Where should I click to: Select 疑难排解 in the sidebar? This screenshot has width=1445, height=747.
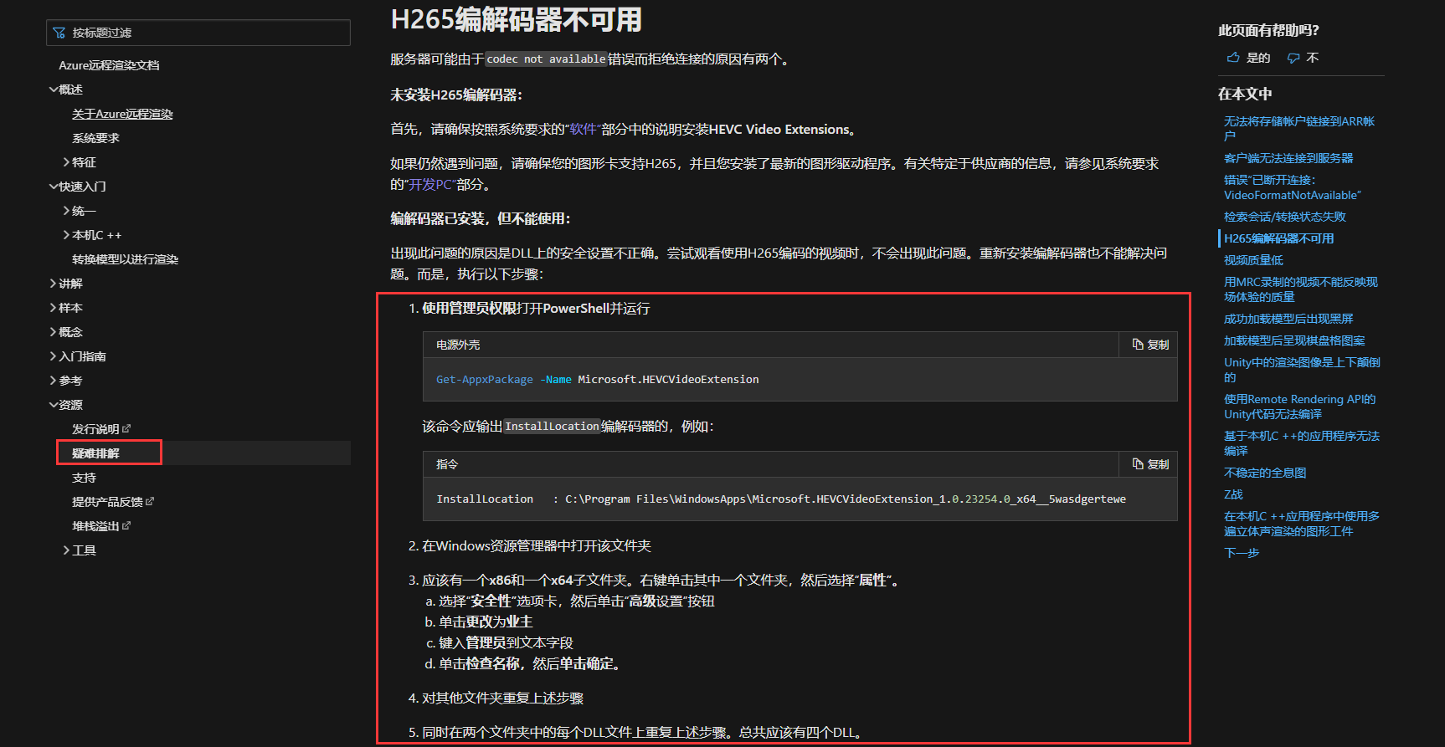(96, 453)
